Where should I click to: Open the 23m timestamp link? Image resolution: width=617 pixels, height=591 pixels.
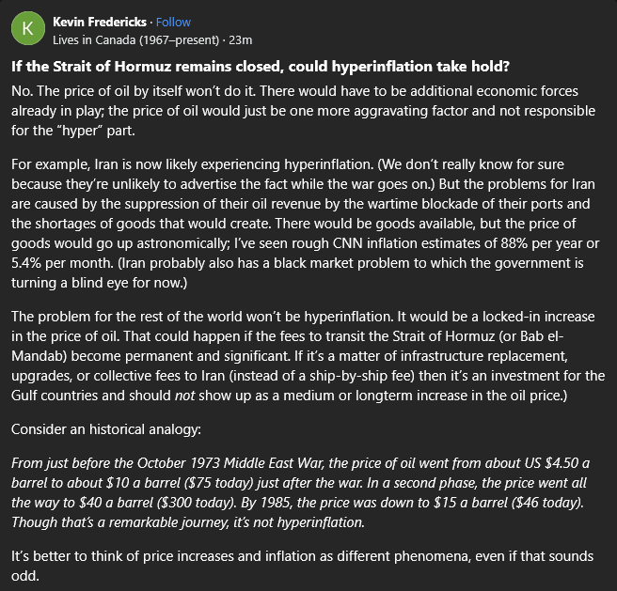click(241, 40)
